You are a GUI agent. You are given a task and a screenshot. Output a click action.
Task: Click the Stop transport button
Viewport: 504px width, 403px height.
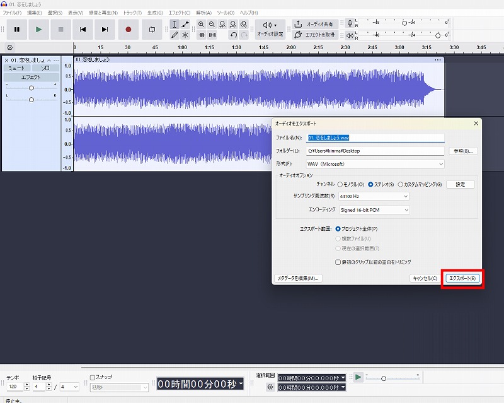[60, 29]
